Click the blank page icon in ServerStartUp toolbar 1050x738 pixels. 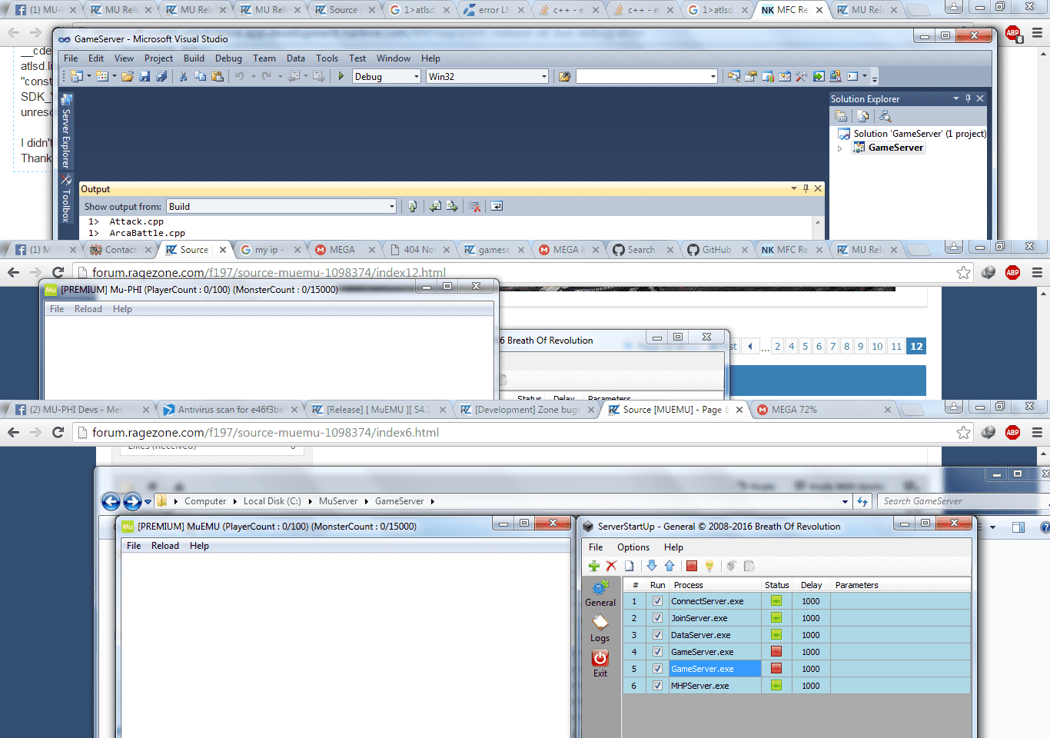630,566
